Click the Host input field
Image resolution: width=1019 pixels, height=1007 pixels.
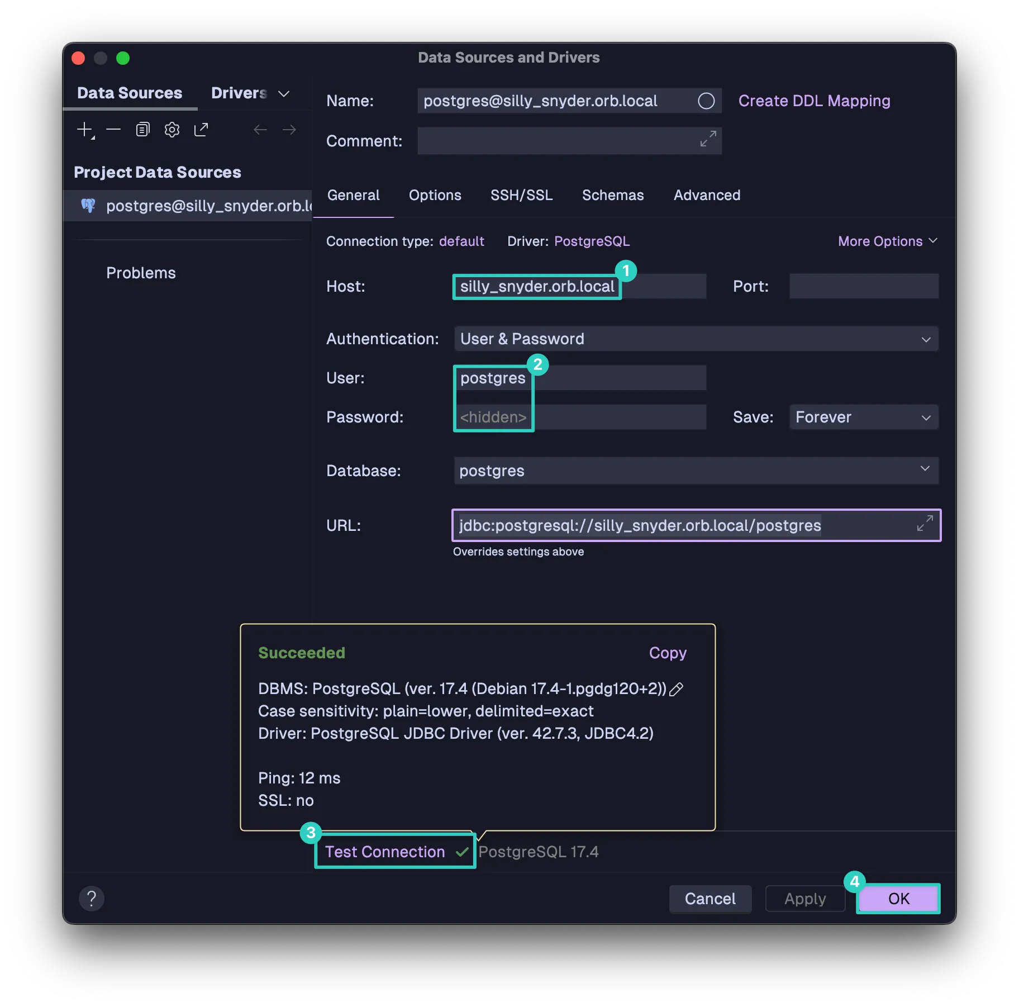point(580,287)
